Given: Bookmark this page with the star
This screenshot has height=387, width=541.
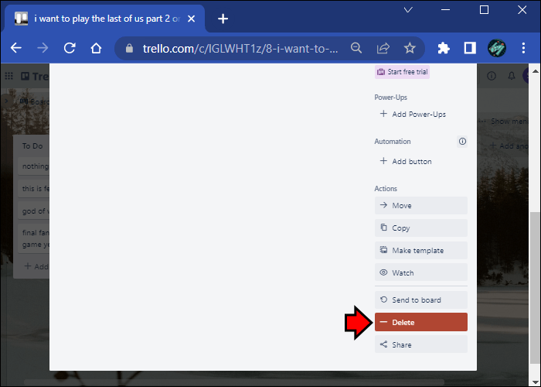Looking at the screenshot, I should 410,48.
